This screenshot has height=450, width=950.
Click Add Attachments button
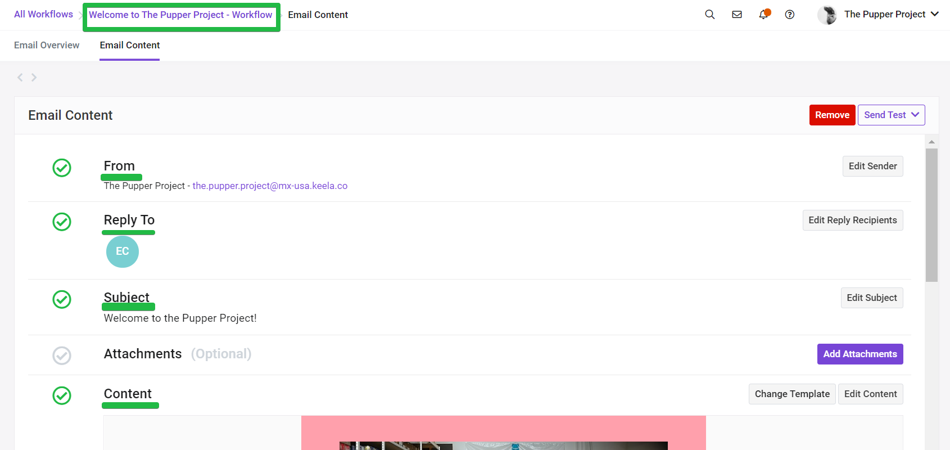click(x=860, y=354)
